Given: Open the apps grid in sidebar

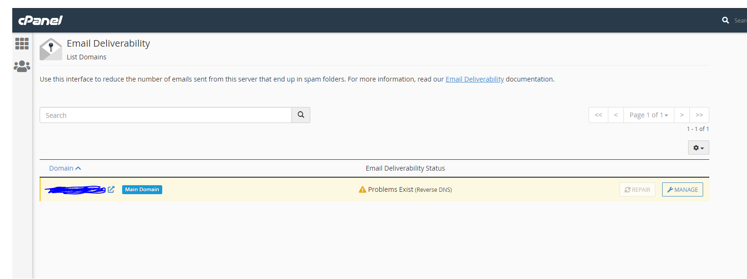Looking at the screenshot, I should 22,44.
